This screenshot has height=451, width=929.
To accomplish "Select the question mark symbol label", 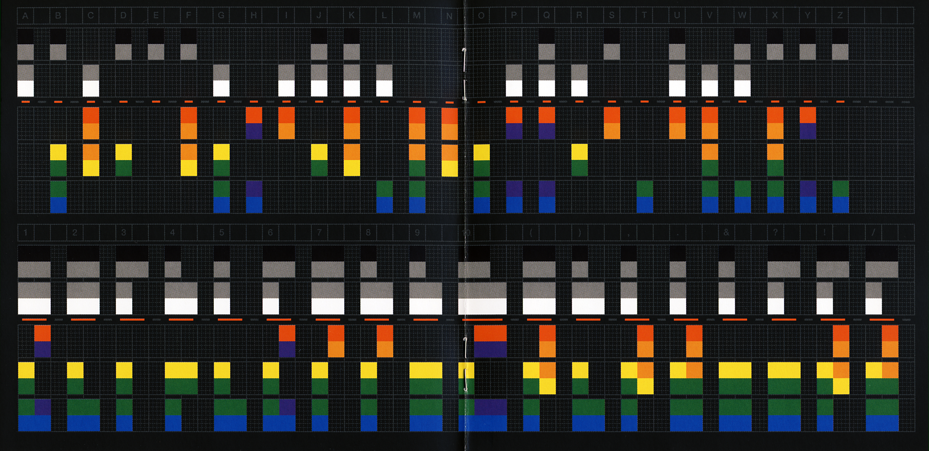I will 775,233.
